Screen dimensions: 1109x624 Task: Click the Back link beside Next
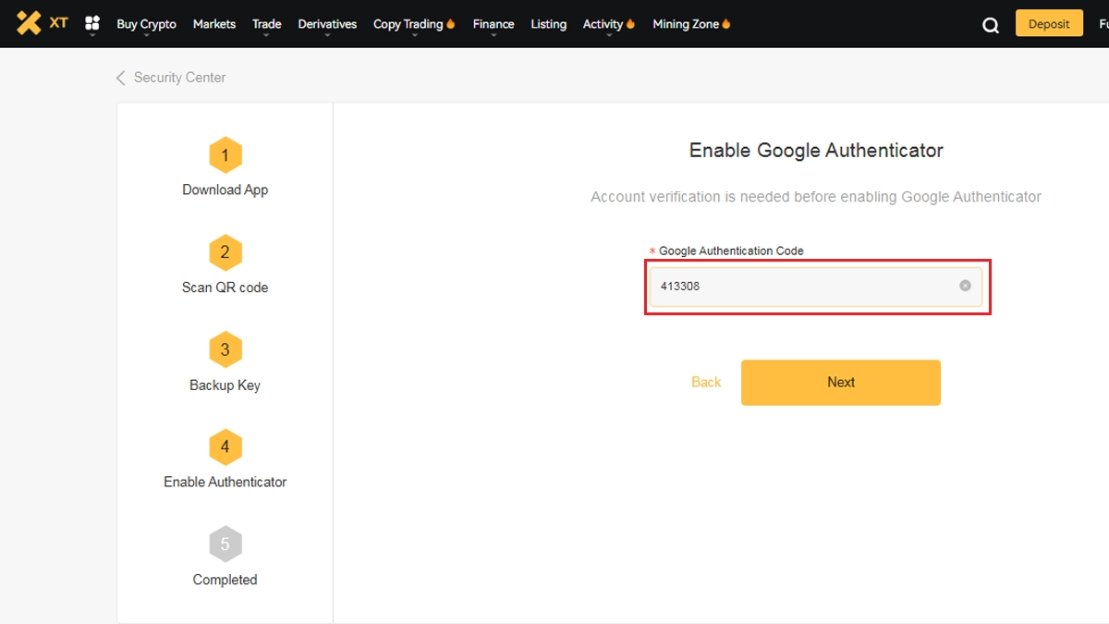(706, 382)
